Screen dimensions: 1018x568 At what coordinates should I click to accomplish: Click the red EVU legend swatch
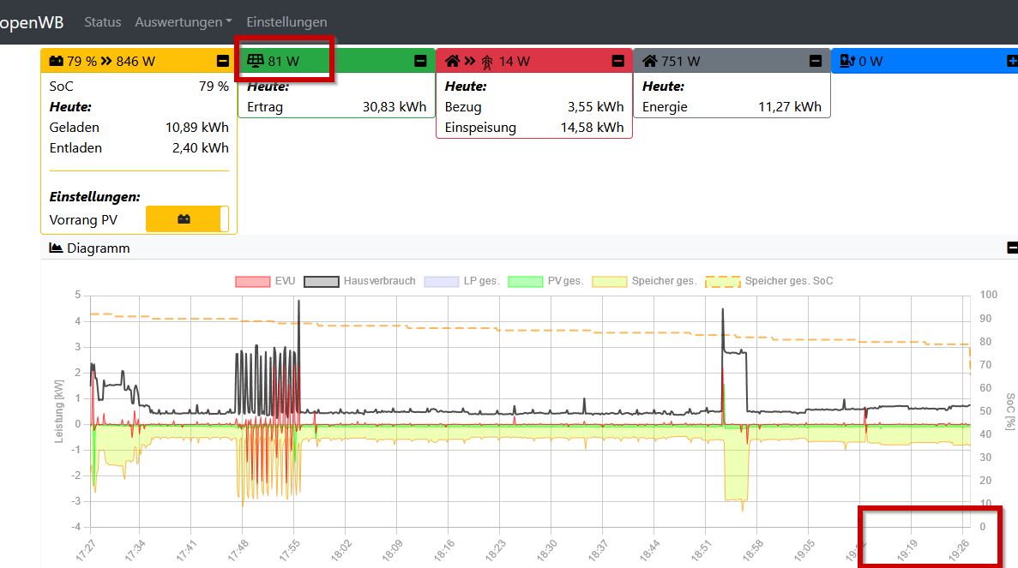(x=251, y=281)
